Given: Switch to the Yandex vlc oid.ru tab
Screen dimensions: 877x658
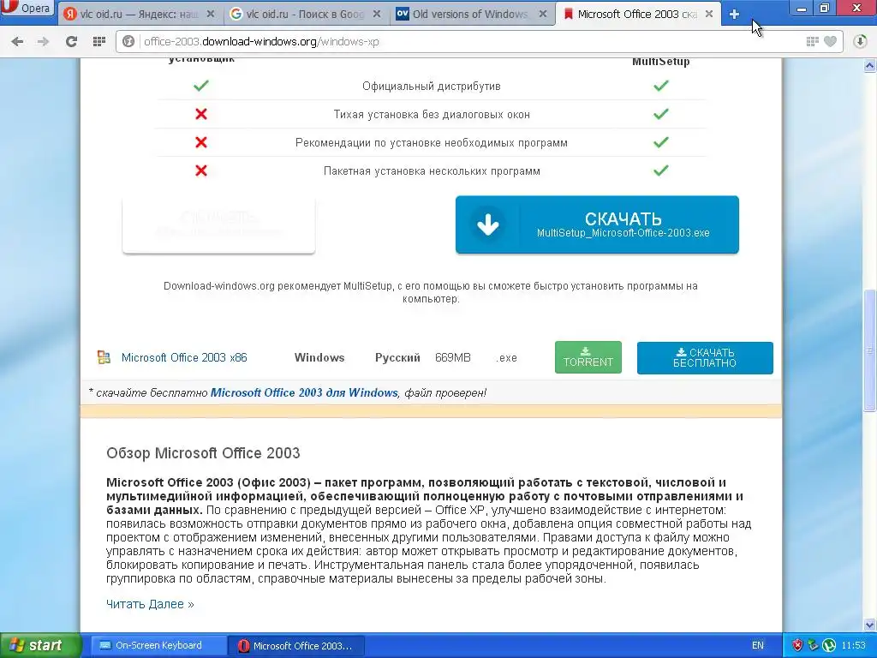Looking at the screenshot, I should point(138,14).
